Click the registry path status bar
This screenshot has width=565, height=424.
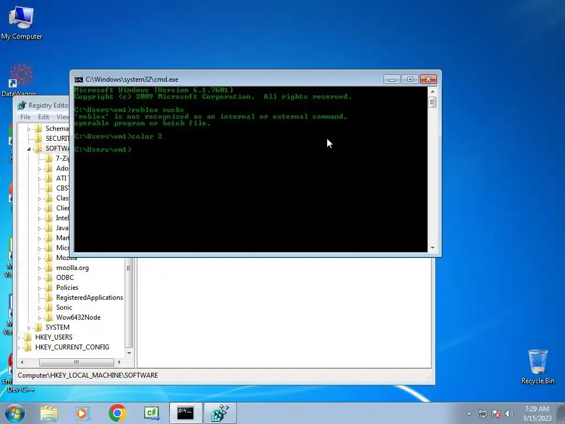click(x=224, y=375)
